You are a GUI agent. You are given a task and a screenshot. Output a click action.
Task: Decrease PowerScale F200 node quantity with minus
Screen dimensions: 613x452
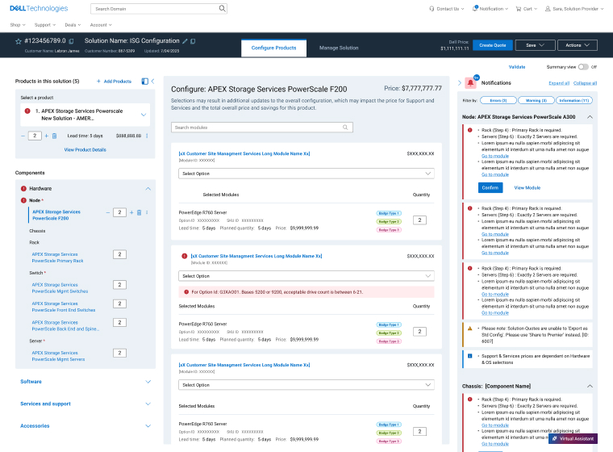(x=107, y=212)
